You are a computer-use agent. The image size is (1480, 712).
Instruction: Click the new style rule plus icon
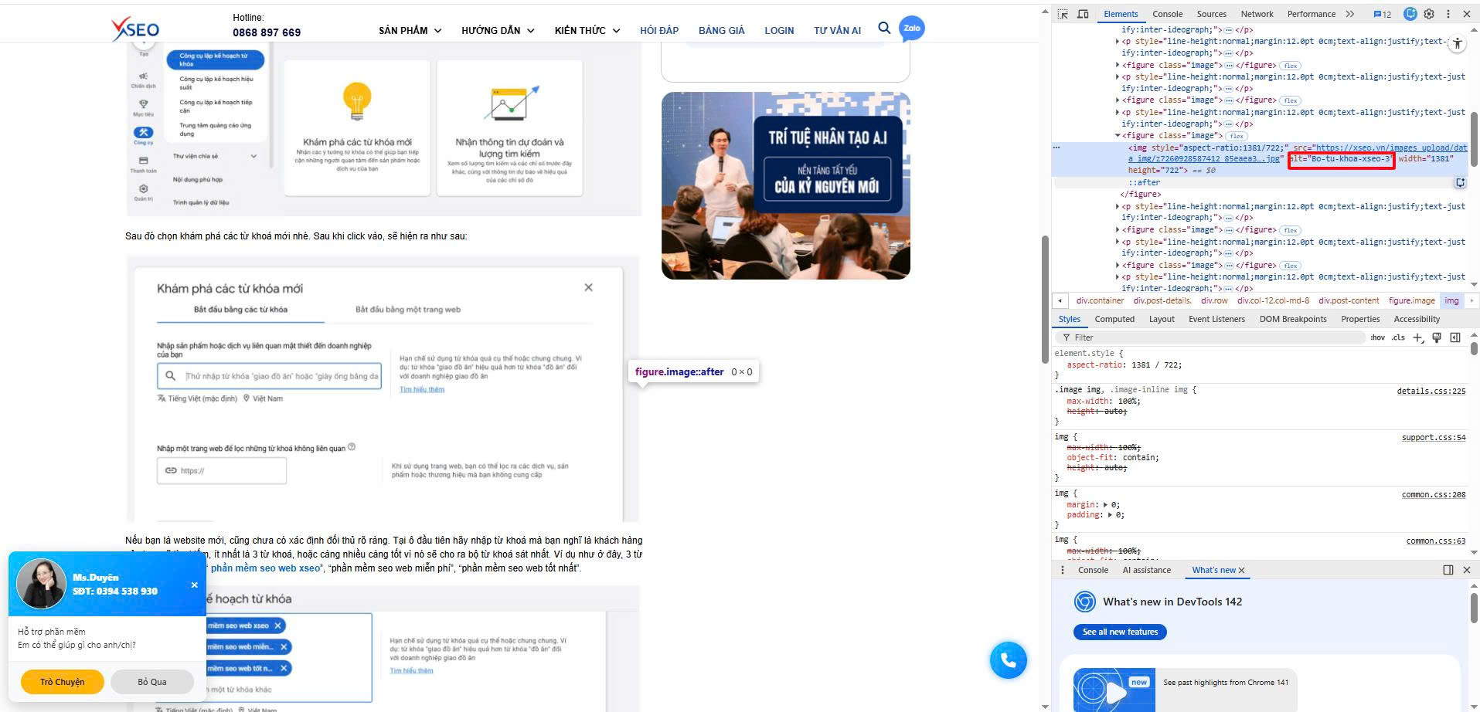click(x=1418, y=337)
